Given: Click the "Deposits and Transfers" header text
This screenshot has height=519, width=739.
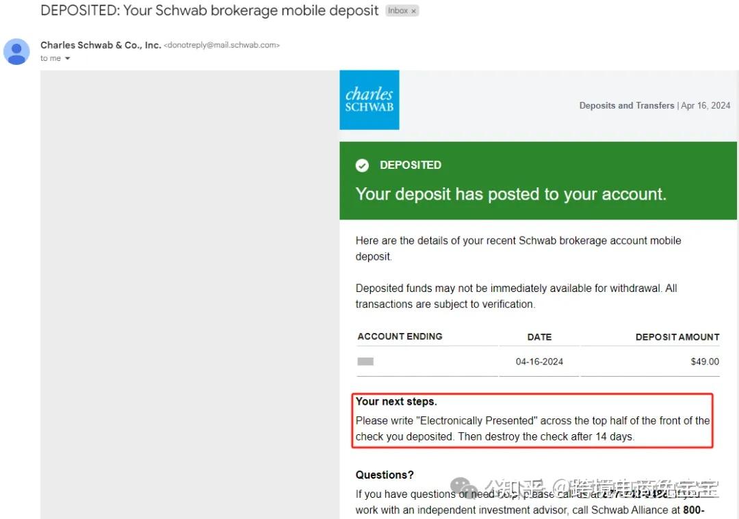Looking at the screenshot, I should [626, 105].
